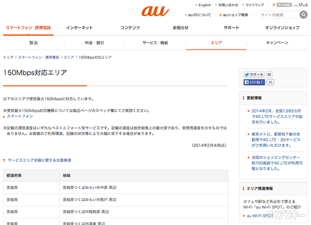Go to スマートフォン・携帯電話 breadcrumb link
The width and height of the screenshot is (311, 225).
point(38,58)
